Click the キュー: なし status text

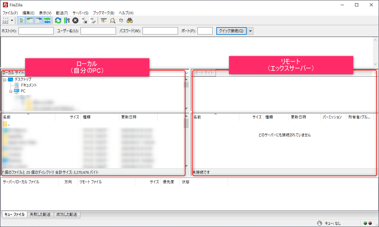point(333,223)
